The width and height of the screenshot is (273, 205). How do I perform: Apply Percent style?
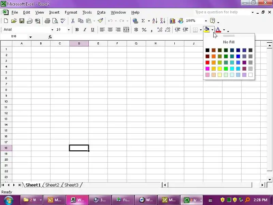[x=144, y=30]
